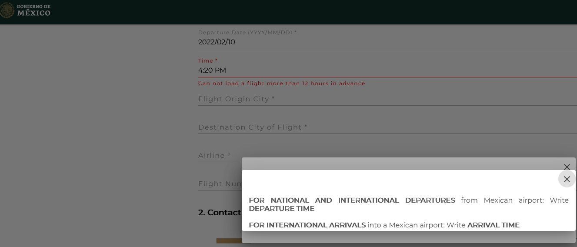577x247 pixels.
Task: Click the Gobierno de México emblem icon
Action: click(7, 10)
